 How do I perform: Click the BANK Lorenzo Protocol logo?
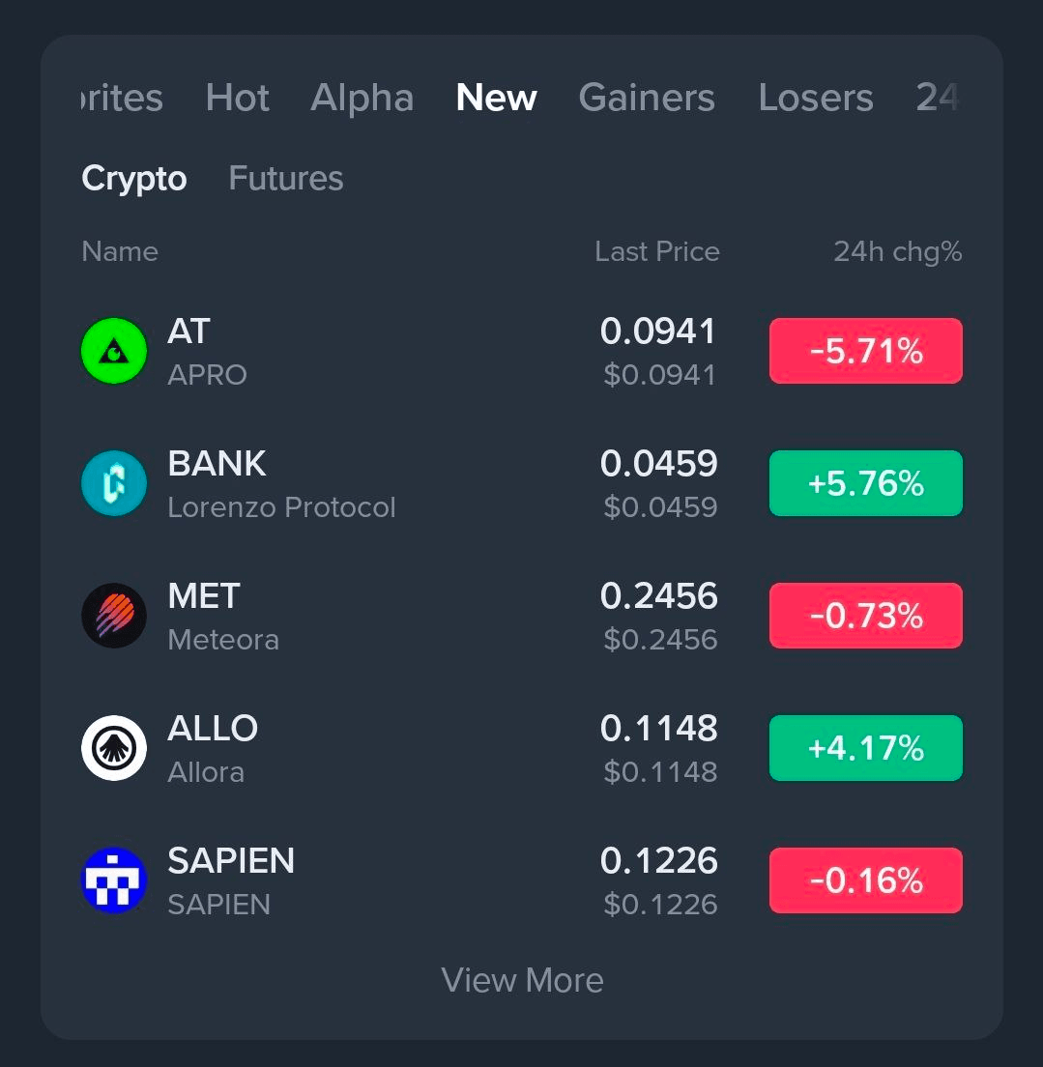(114, 483)
